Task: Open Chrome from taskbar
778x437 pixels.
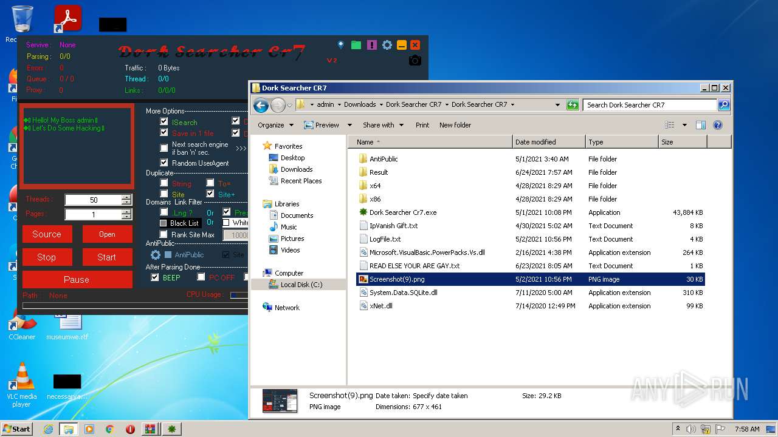Action: pyautogui.click(x=109, y=429)
